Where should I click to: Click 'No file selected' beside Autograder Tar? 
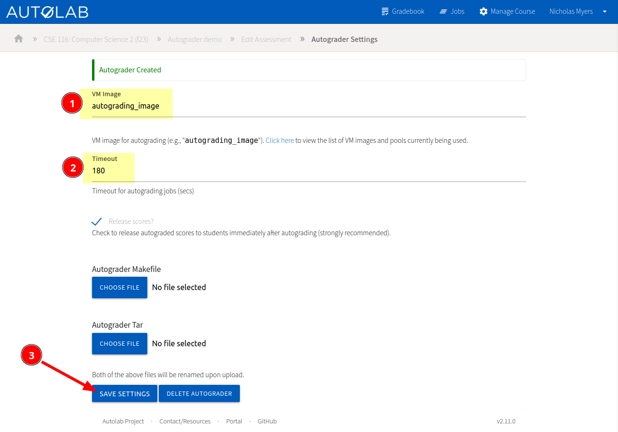click(x=179, y=343)
